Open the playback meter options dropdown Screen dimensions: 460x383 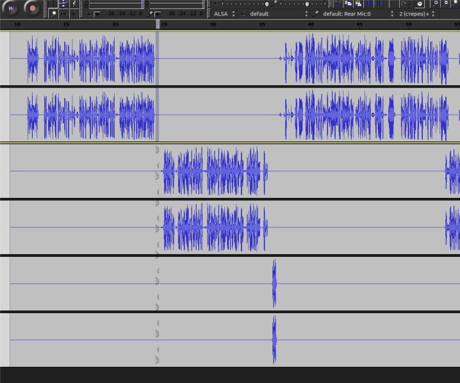pyautogui.click(x=97, y=14)
